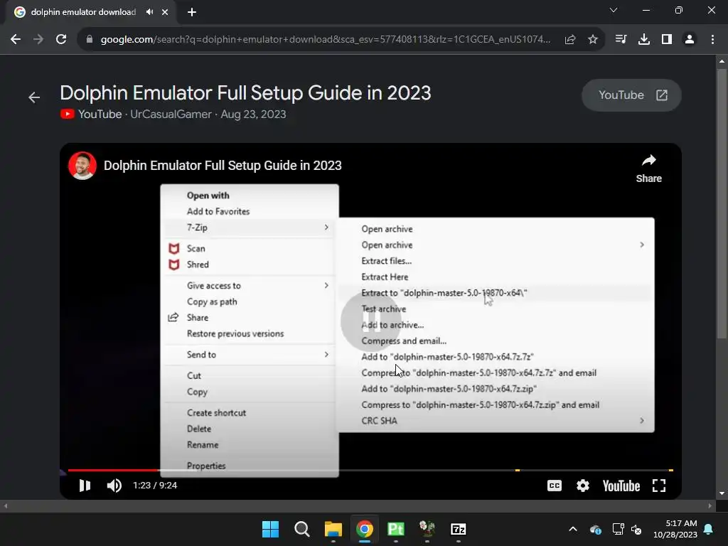Reload the page
The width and height of the screenshot is (728, 546).
[x=61, y=40]
